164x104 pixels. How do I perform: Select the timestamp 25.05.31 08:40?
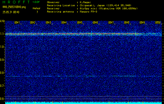coord(11,12)
